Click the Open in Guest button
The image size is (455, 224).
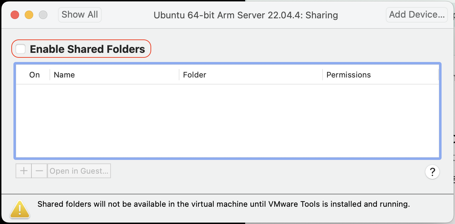point(79,171)
